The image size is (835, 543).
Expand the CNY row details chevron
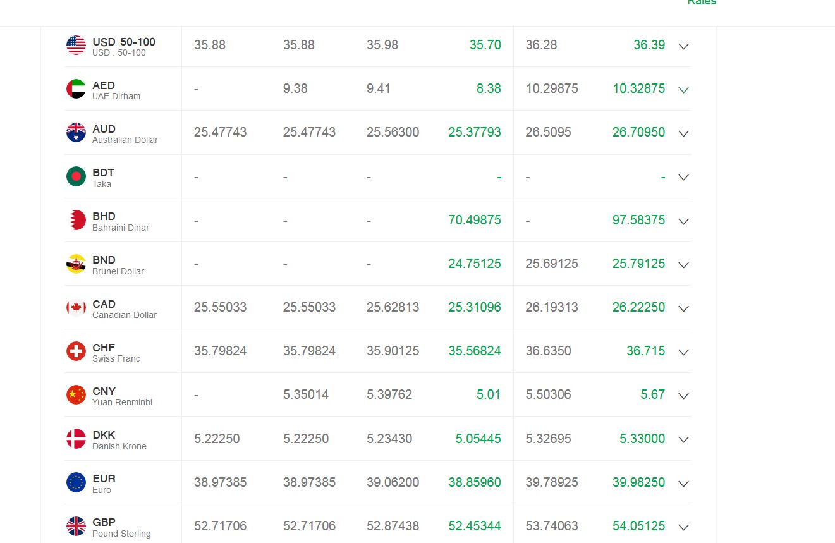(683, 396)
